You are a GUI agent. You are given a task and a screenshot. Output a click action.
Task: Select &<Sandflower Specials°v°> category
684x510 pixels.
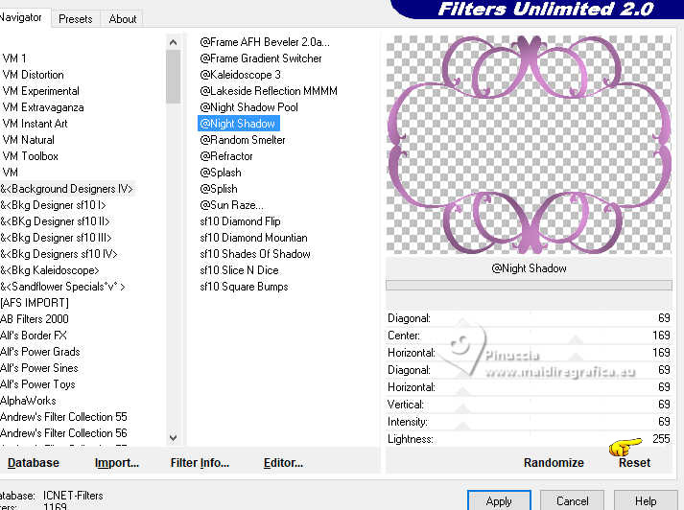62,287
